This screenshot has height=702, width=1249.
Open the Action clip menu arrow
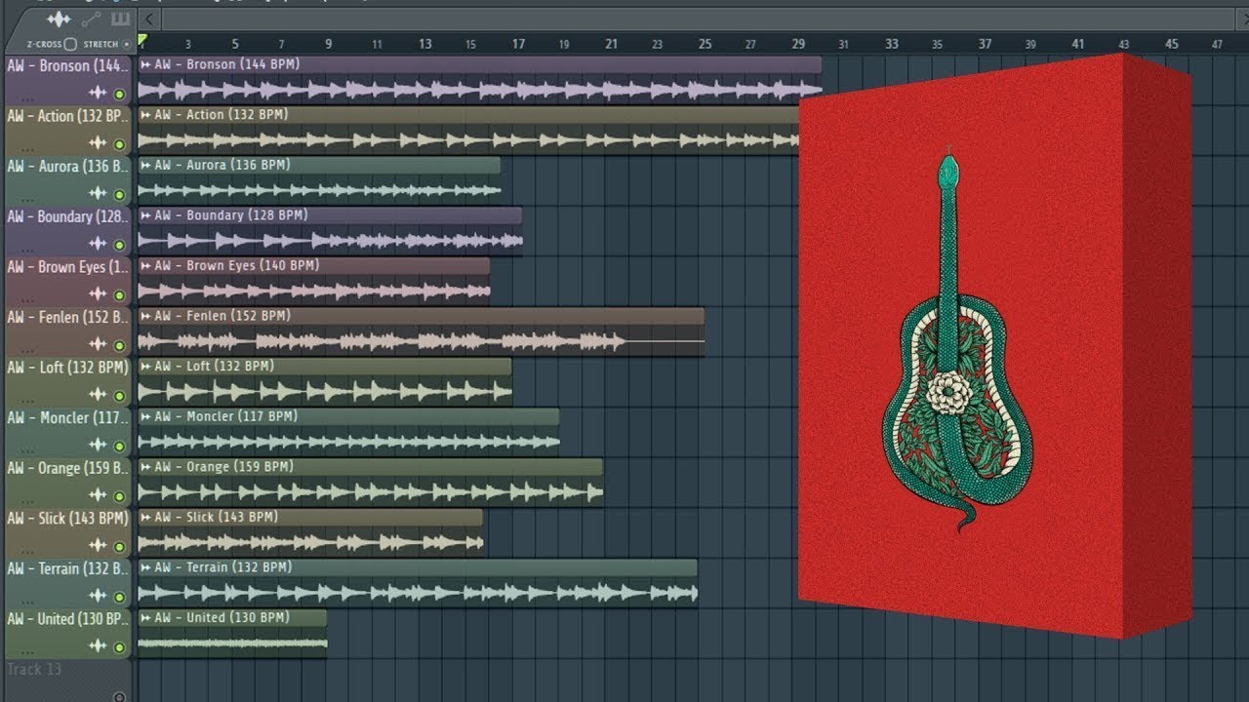[x=145, y=115]
